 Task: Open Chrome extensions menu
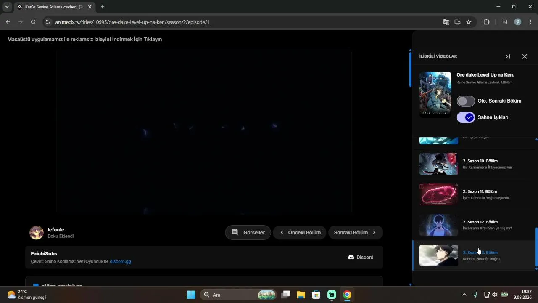487,22
